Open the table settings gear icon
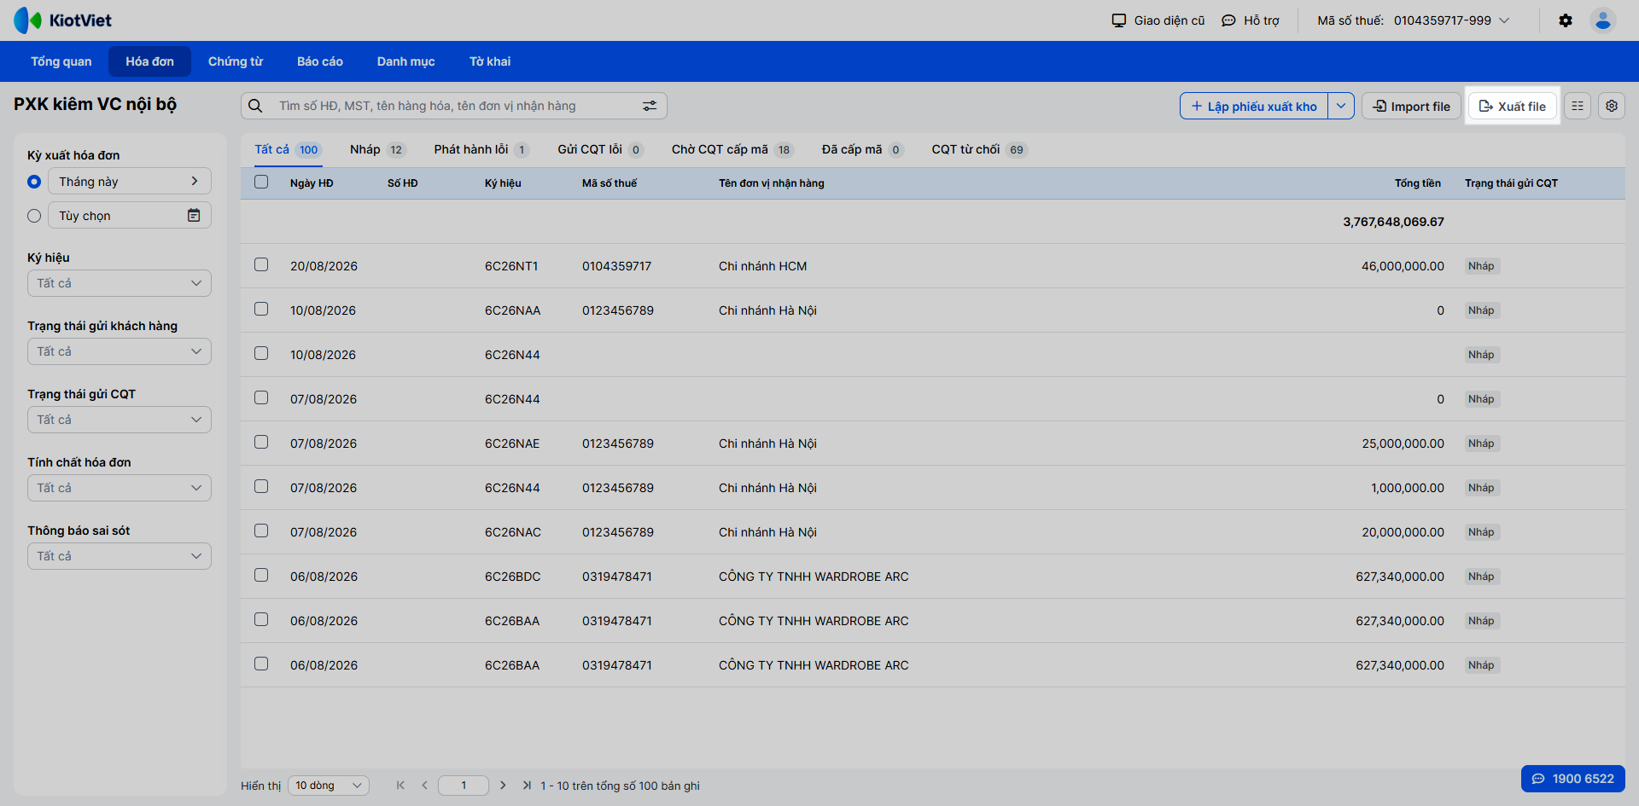 (1612, 106)
